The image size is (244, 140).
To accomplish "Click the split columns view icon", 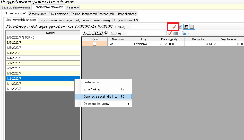I will pos(192,27).
